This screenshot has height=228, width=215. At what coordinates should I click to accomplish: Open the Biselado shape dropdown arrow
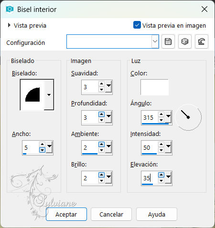point(49,95)
